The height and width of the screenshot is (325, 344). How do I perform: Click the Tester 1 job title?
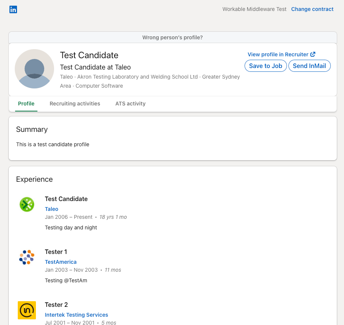56,252
